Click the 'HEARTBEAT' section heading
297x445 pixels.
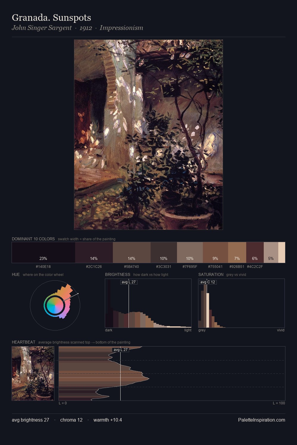[23, 342]
